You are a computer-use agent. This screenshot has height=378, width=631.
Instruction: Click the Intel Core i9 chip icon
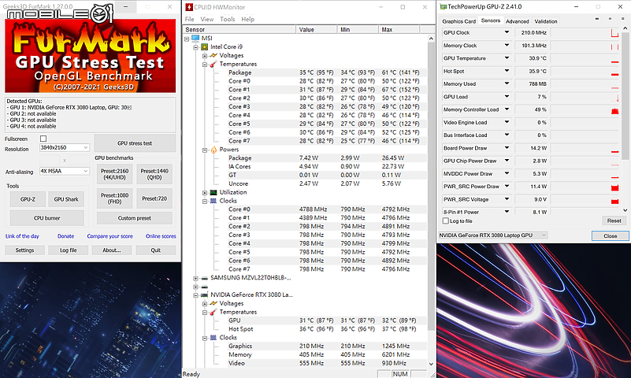point(205,47)
